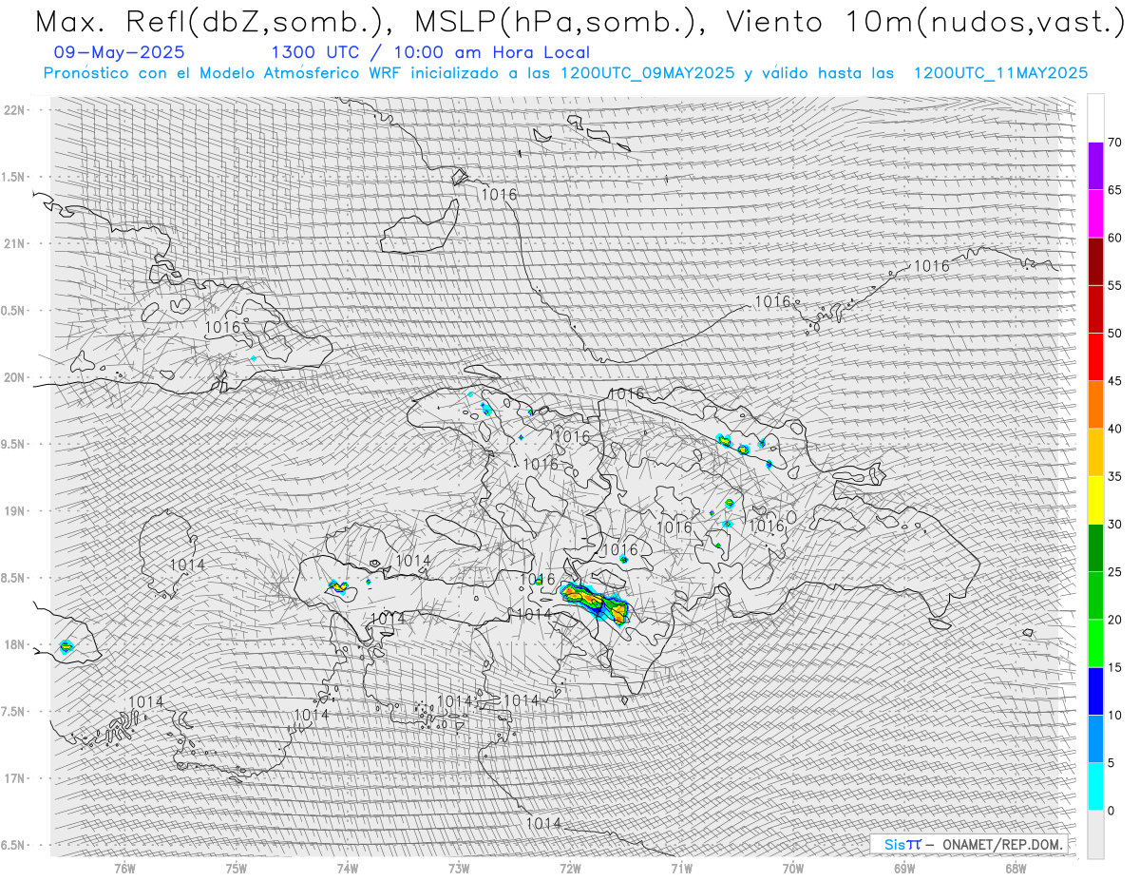Click the 70W longitude axis label
1140x881 pixels.
coord(793,867)
